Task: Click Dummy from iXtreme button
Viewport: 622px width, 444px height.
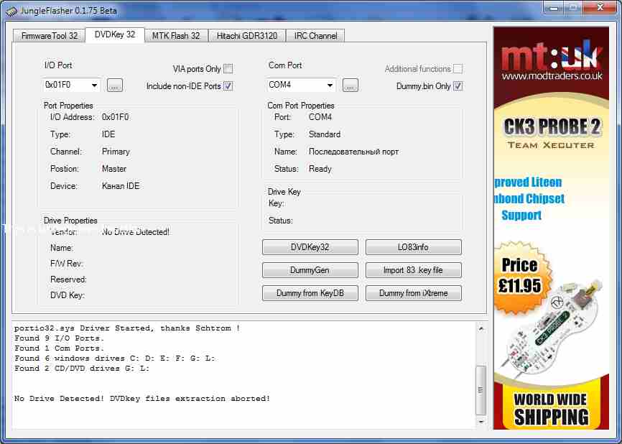Action: tap(413, 293)
